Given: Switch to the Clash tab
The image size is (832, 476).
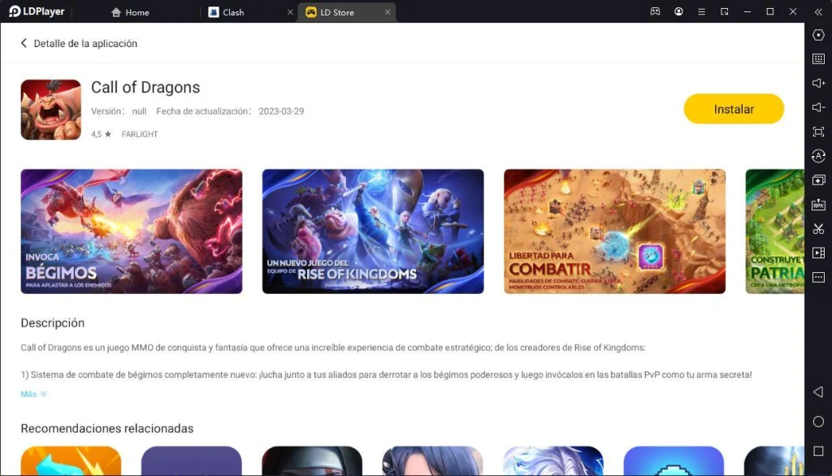Looking at the screenshot, I should (x=227, y=12).
